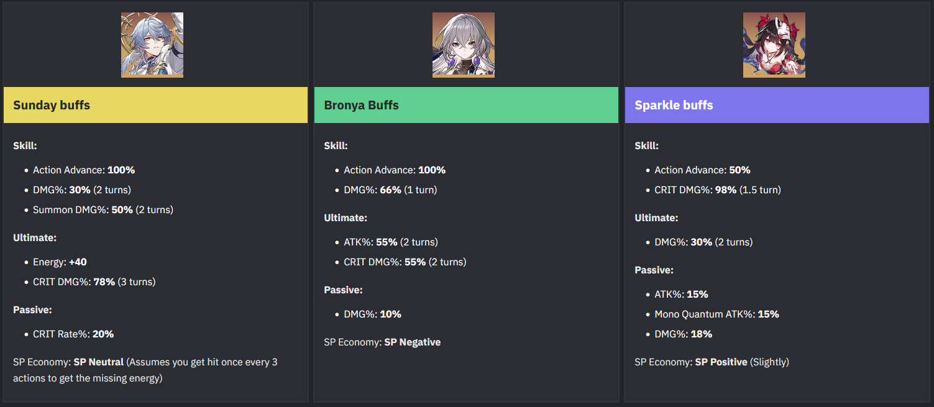Select the purple Sparkle buffs header

pyautogui.click(x=777, y=105)
